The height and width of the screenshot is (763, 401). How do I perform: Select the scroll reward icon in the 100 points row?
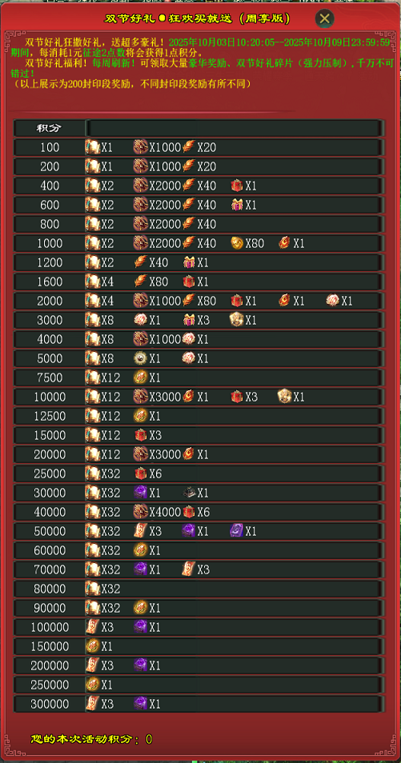(x=93, y=147)
